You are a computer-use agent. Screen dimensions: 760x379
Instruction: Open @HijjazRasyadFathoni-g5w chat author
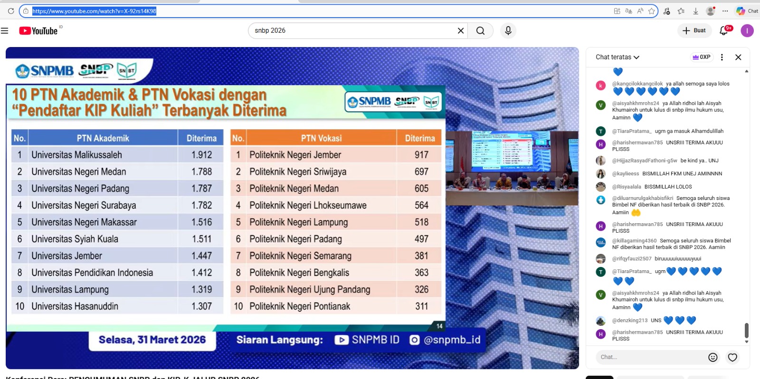pos(645,161)
